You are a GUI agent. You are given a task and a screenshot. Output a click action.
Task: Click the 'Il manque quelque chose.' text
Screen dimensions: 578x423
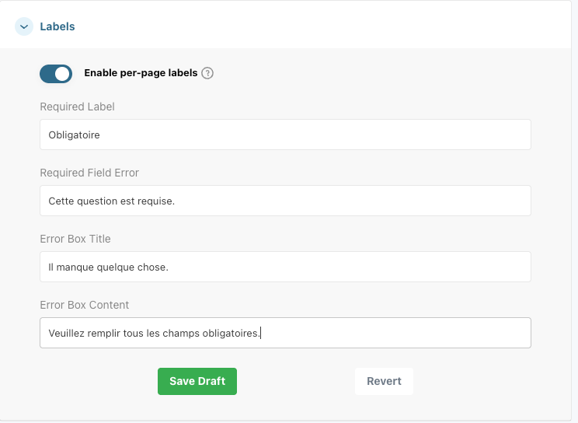(108, 267)
